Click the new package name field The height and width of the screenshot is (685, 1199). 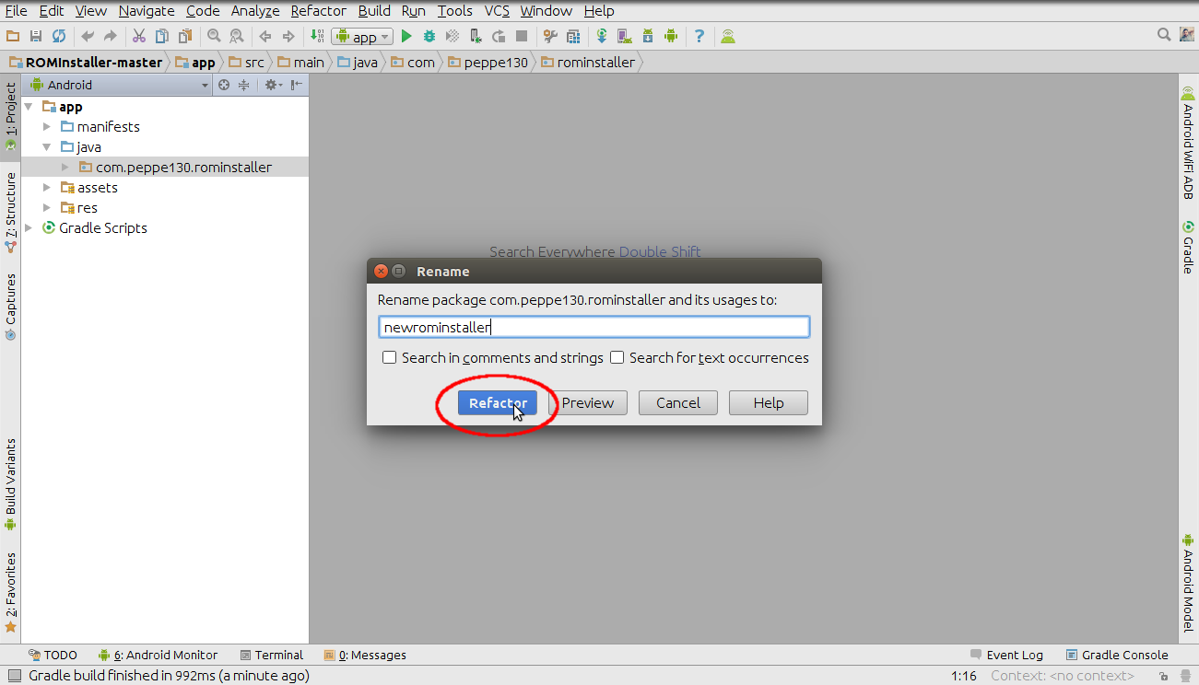594,327
